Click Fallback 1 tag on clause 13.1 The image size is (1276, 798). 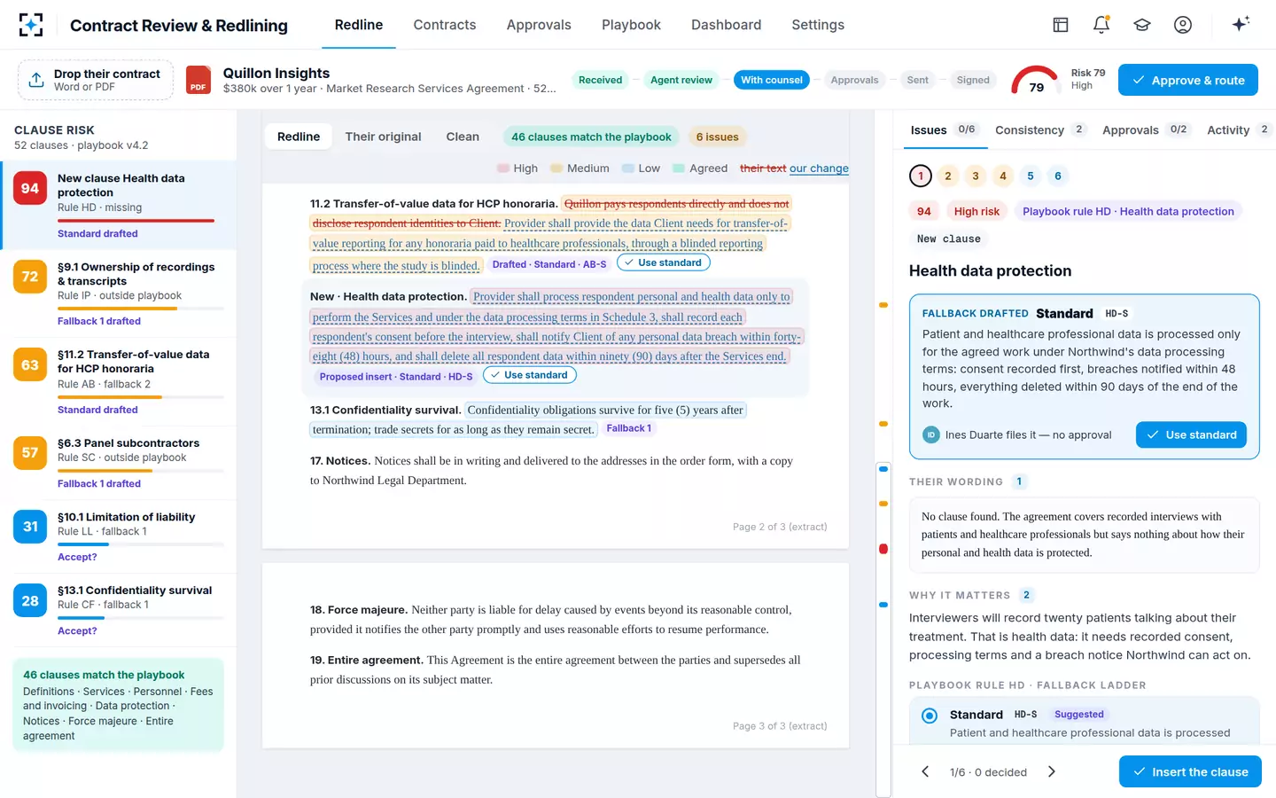(x=628, y=428)
